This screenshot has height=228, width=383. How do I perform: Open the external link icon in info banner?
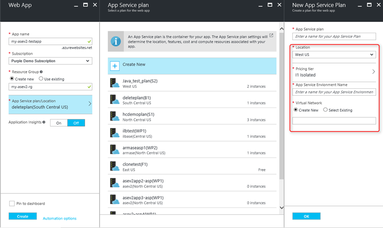pyautogui.click(x=271, y=36)
